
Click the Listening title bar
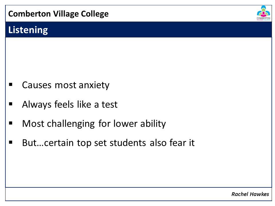pos(139,29)
